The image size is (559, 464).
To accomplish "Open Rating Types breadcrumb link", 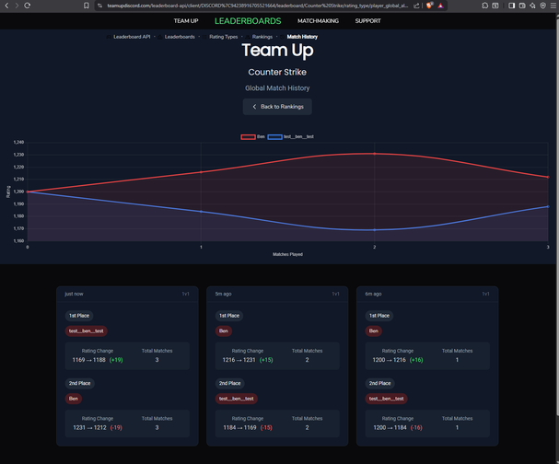I will 223,37.
